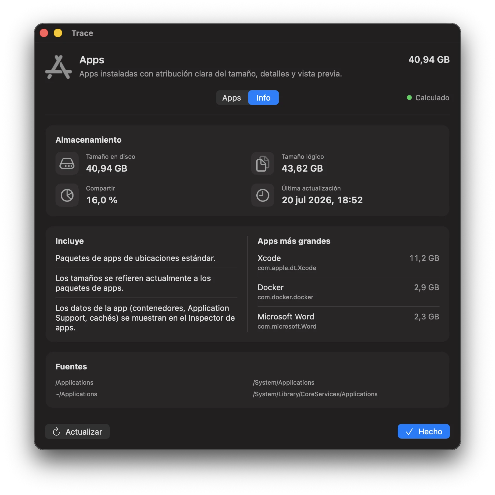Confirm with the Hecho button
Image resolution: width=495 pixels, height=495 pixels.
click(x=424, y=432)
